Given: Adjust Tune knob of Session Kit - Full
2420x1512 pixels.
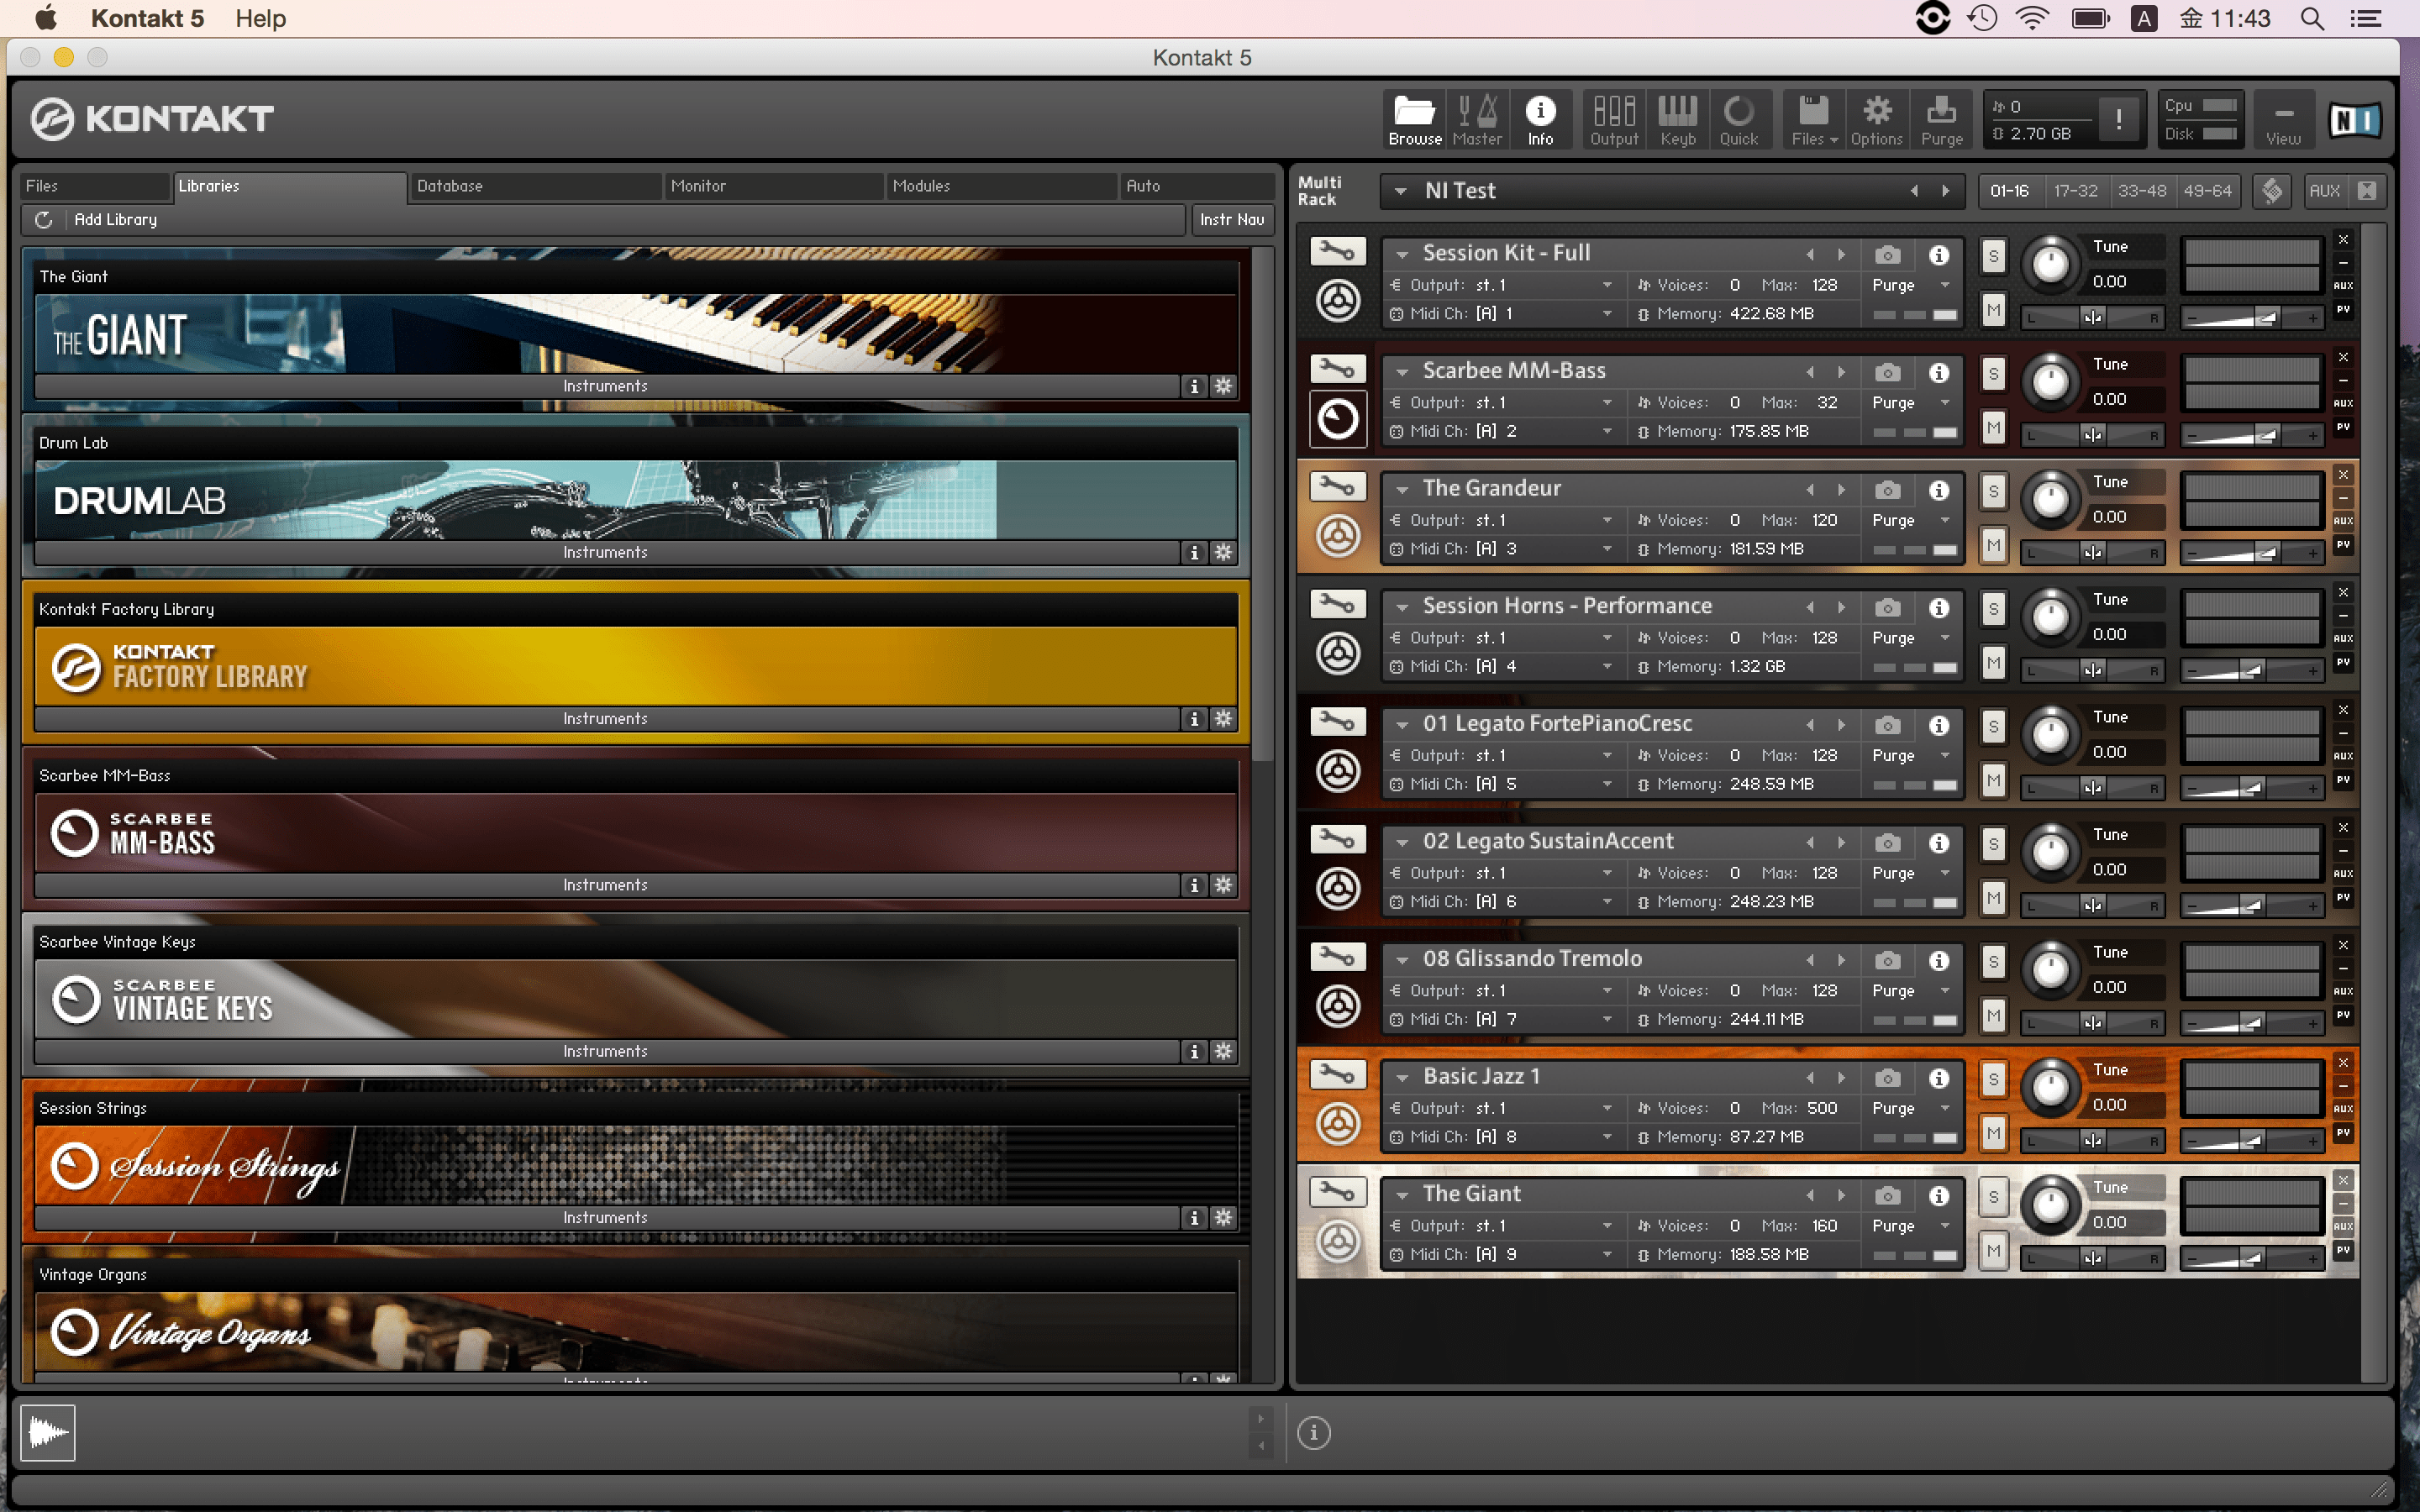Looking at the screenshot, I should pos(2050,264).
